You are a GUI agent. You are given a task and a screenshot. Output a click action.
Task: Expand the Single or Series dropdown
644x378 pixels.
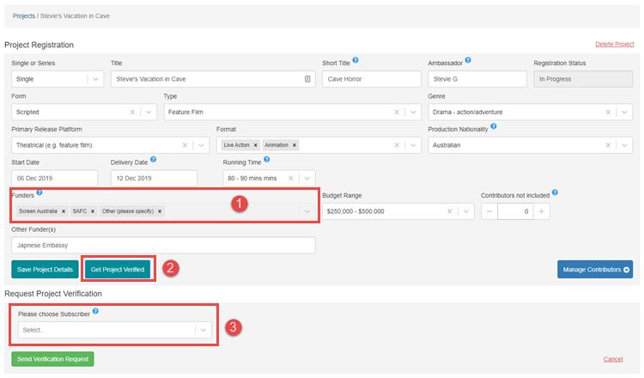tap(94, 79)
